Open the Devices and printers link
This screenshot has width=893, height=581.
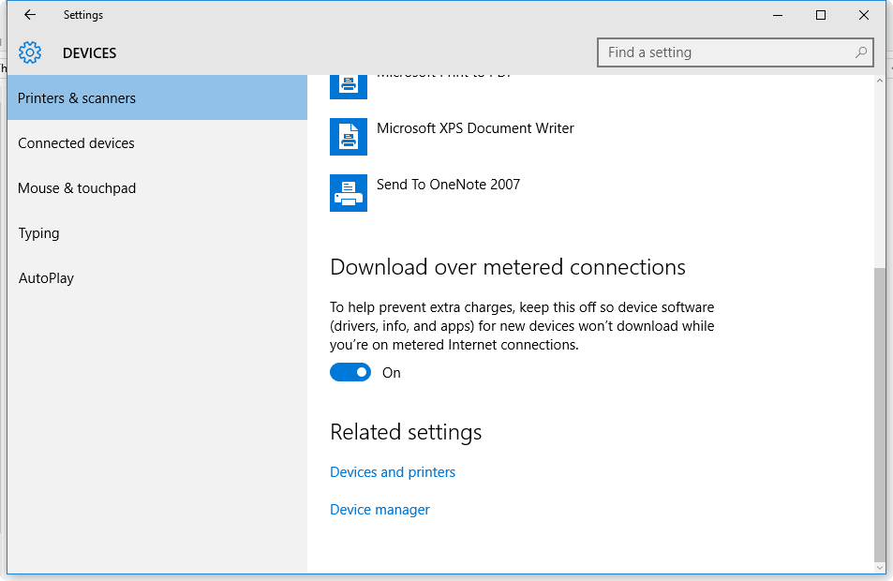[393, 471]
